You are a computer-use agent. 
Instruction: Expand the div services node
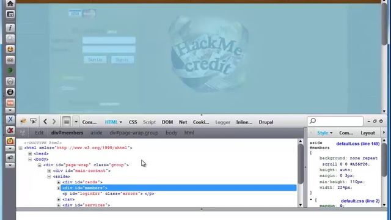[59, 205]
